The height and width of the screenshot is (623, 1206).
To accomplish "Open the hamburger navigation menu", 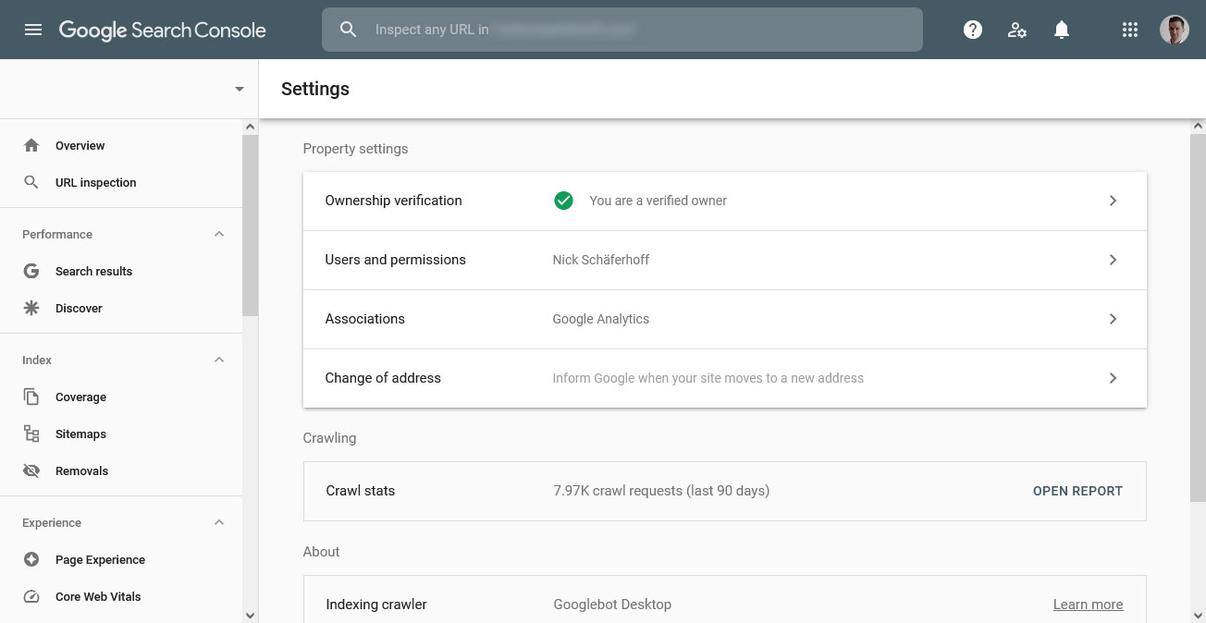I will [x=33, y=30].
